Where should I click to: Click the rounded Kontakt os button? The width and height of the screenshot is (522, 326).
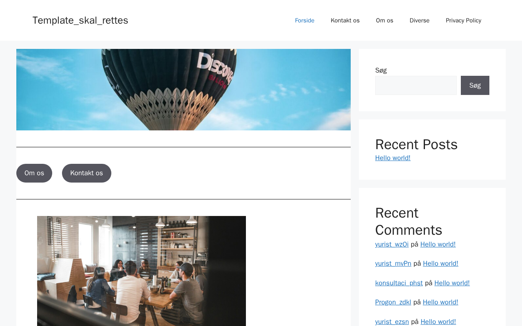(x=86, y=173)
